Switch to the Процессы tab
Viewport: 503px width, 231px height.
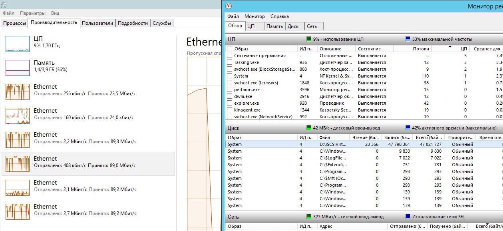(14, 23)
